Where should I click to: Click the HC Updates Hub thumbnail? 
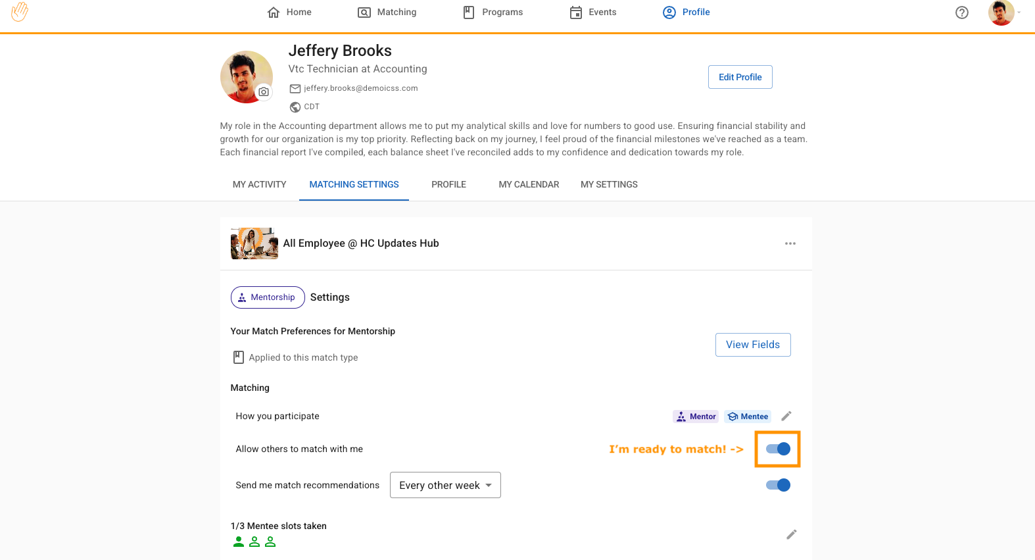tap(254, 243)
